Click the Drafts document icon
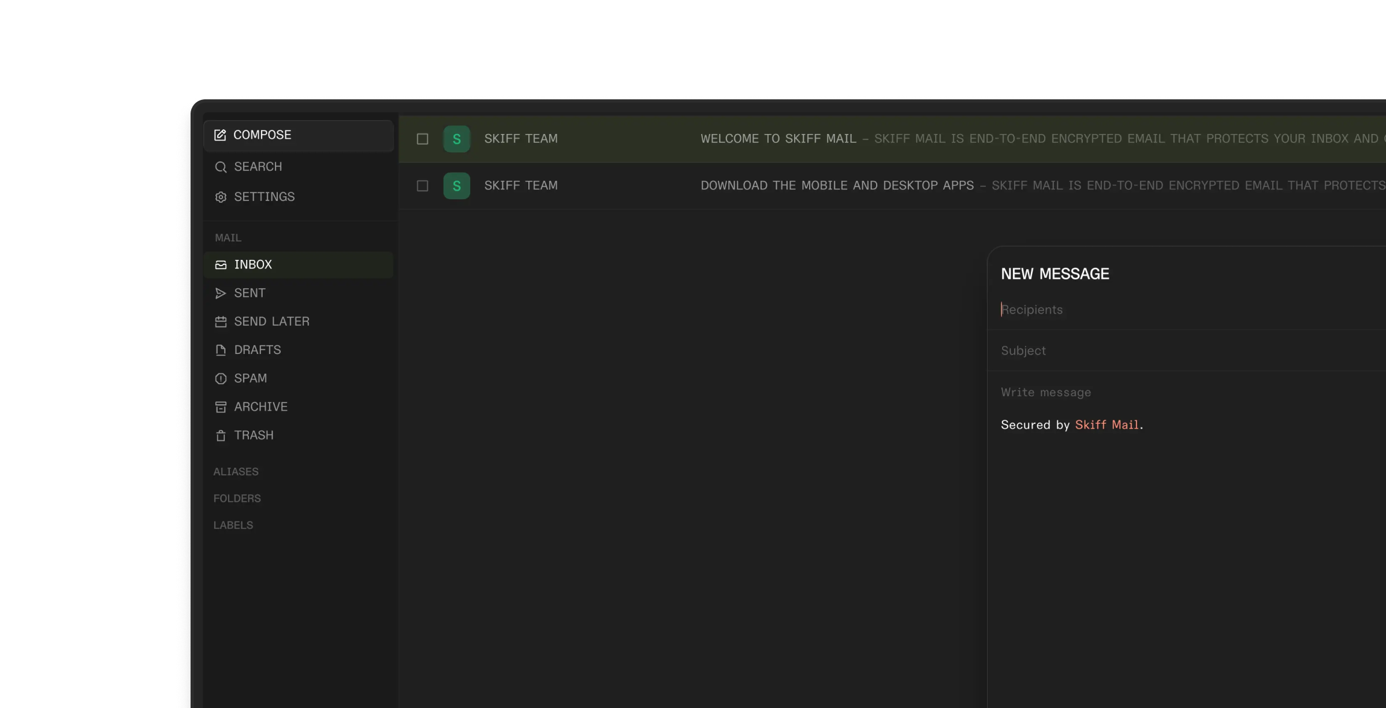1386x708 pixels. [x=221, y=350]
